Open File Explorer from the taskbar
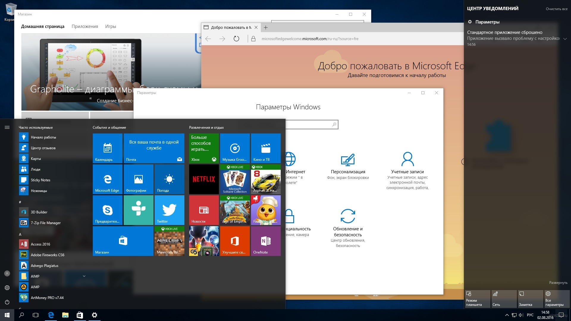This screenshot has height=321, width=571. click(65, 315)
